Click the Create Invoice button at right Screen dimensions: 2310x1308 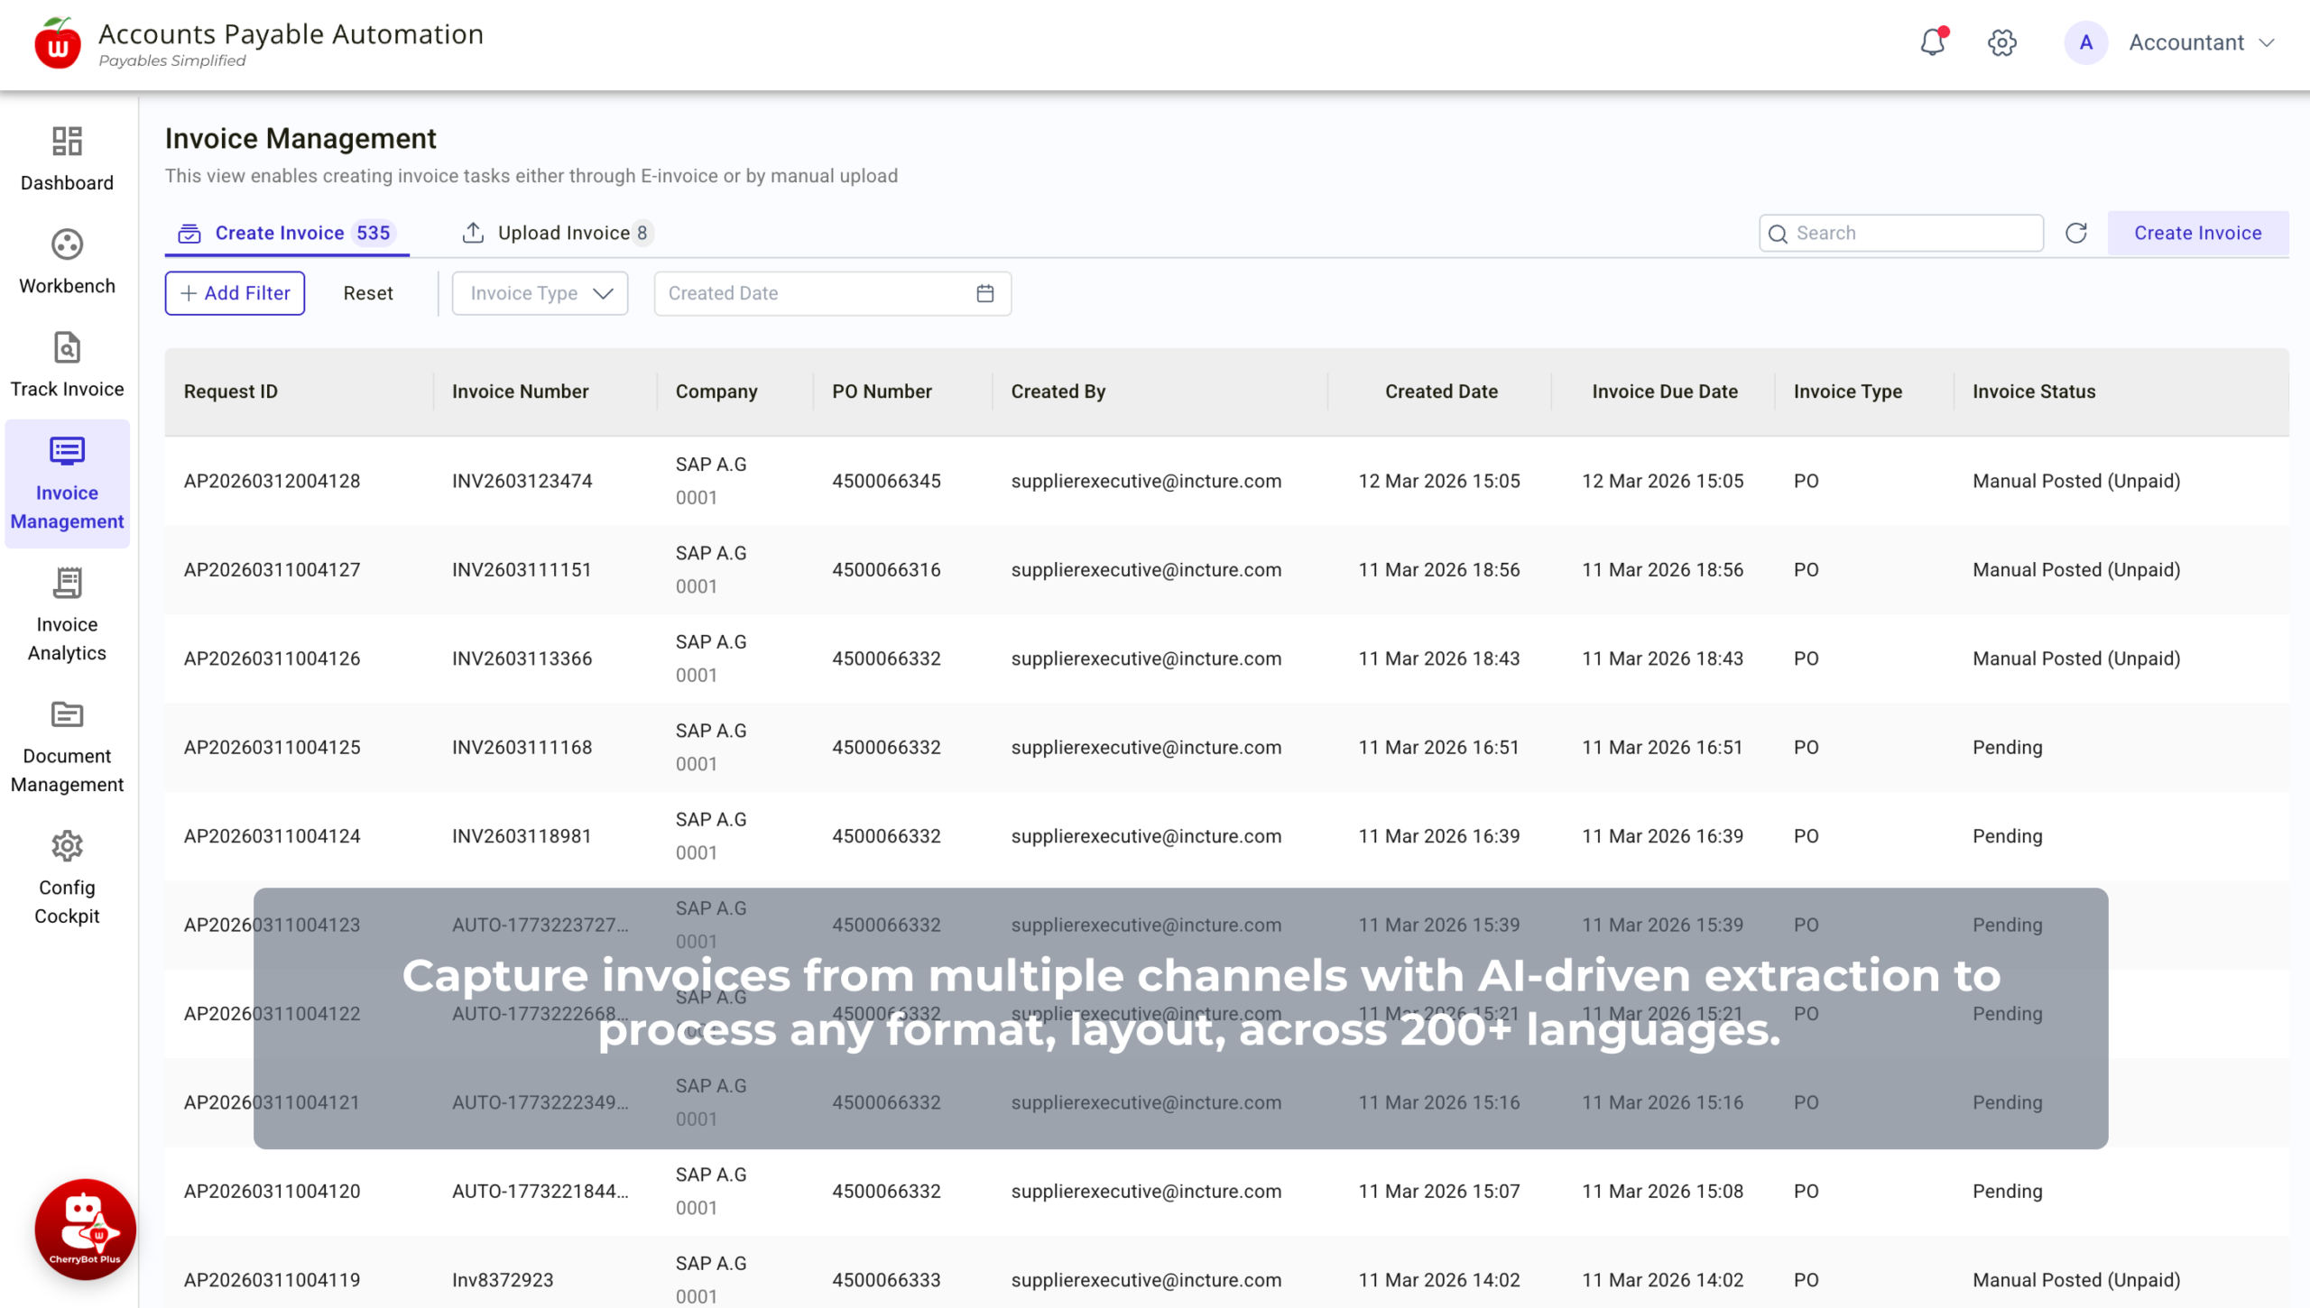(2197, 234)
